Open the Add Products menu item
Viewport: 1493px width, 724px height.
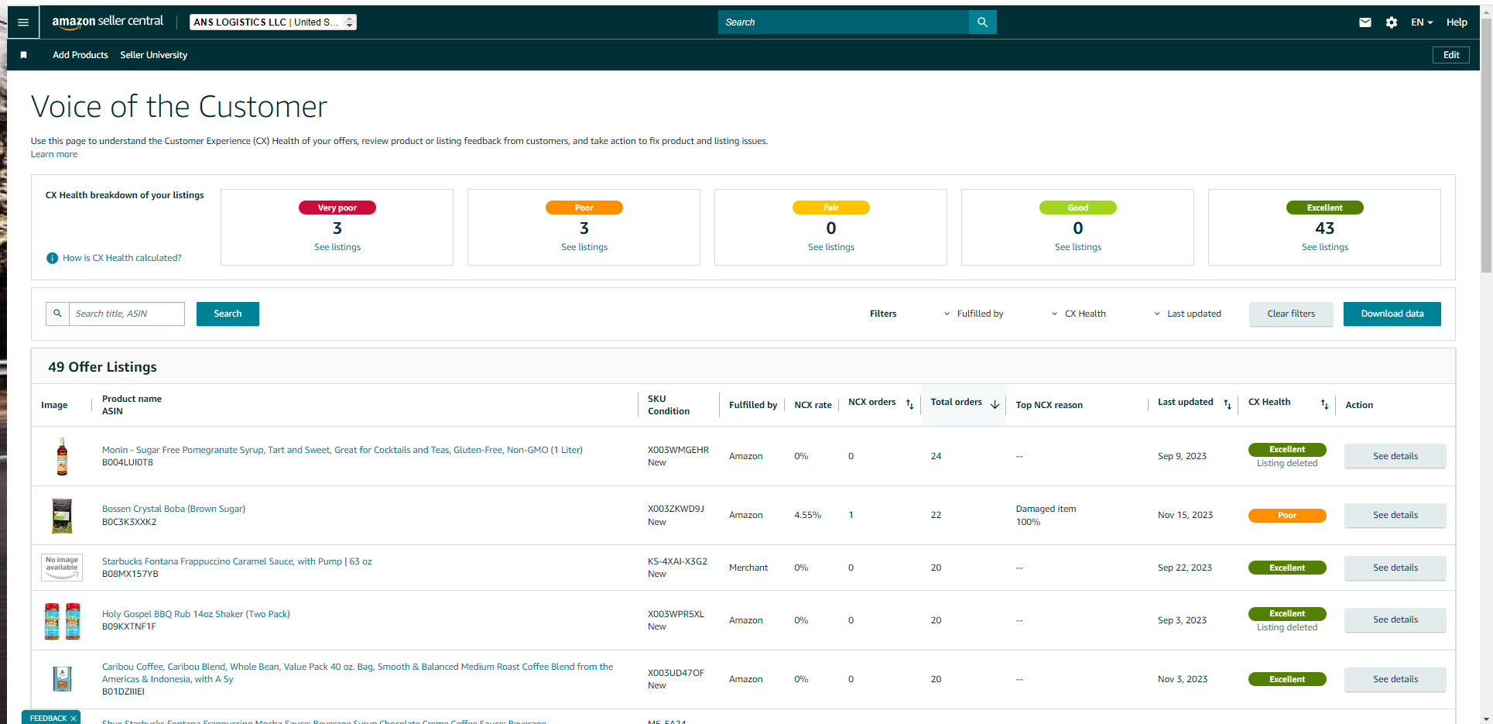(x=80, y=55)
